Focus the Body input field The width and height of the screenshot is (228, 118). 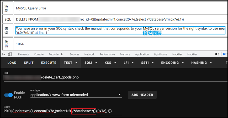[63, 111]
